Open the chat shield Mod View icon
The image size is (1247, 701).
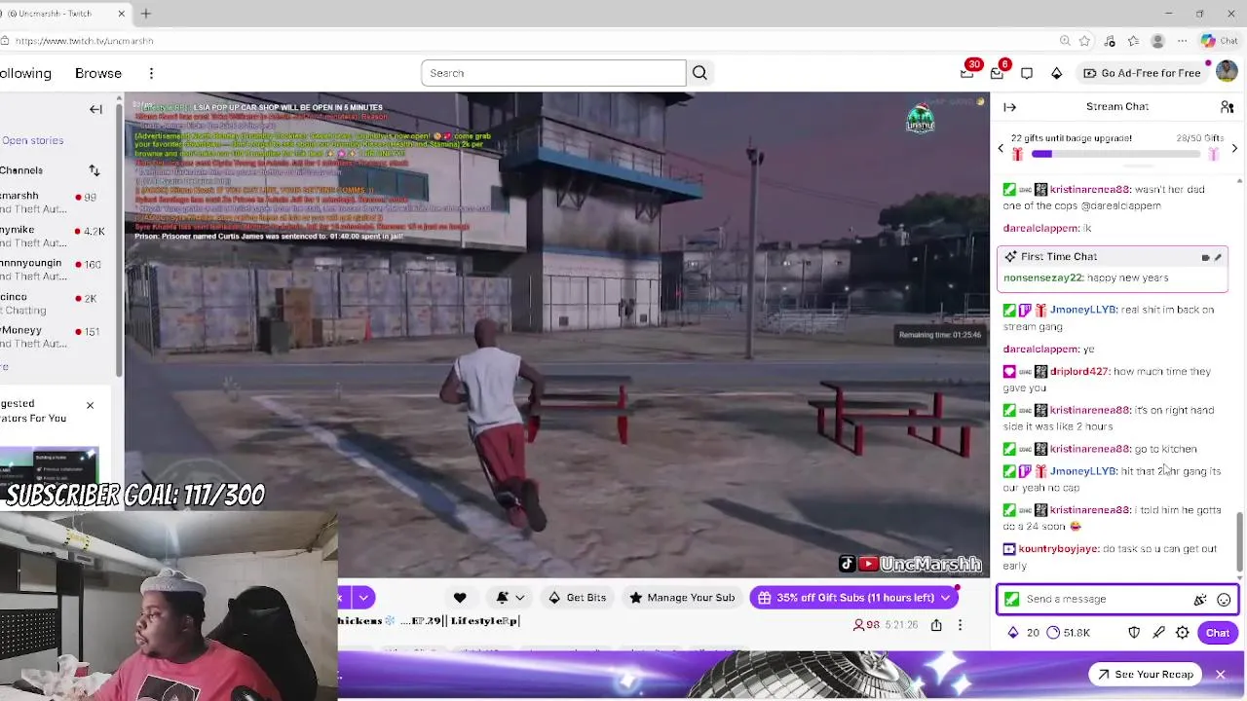tap(1134, 633)
